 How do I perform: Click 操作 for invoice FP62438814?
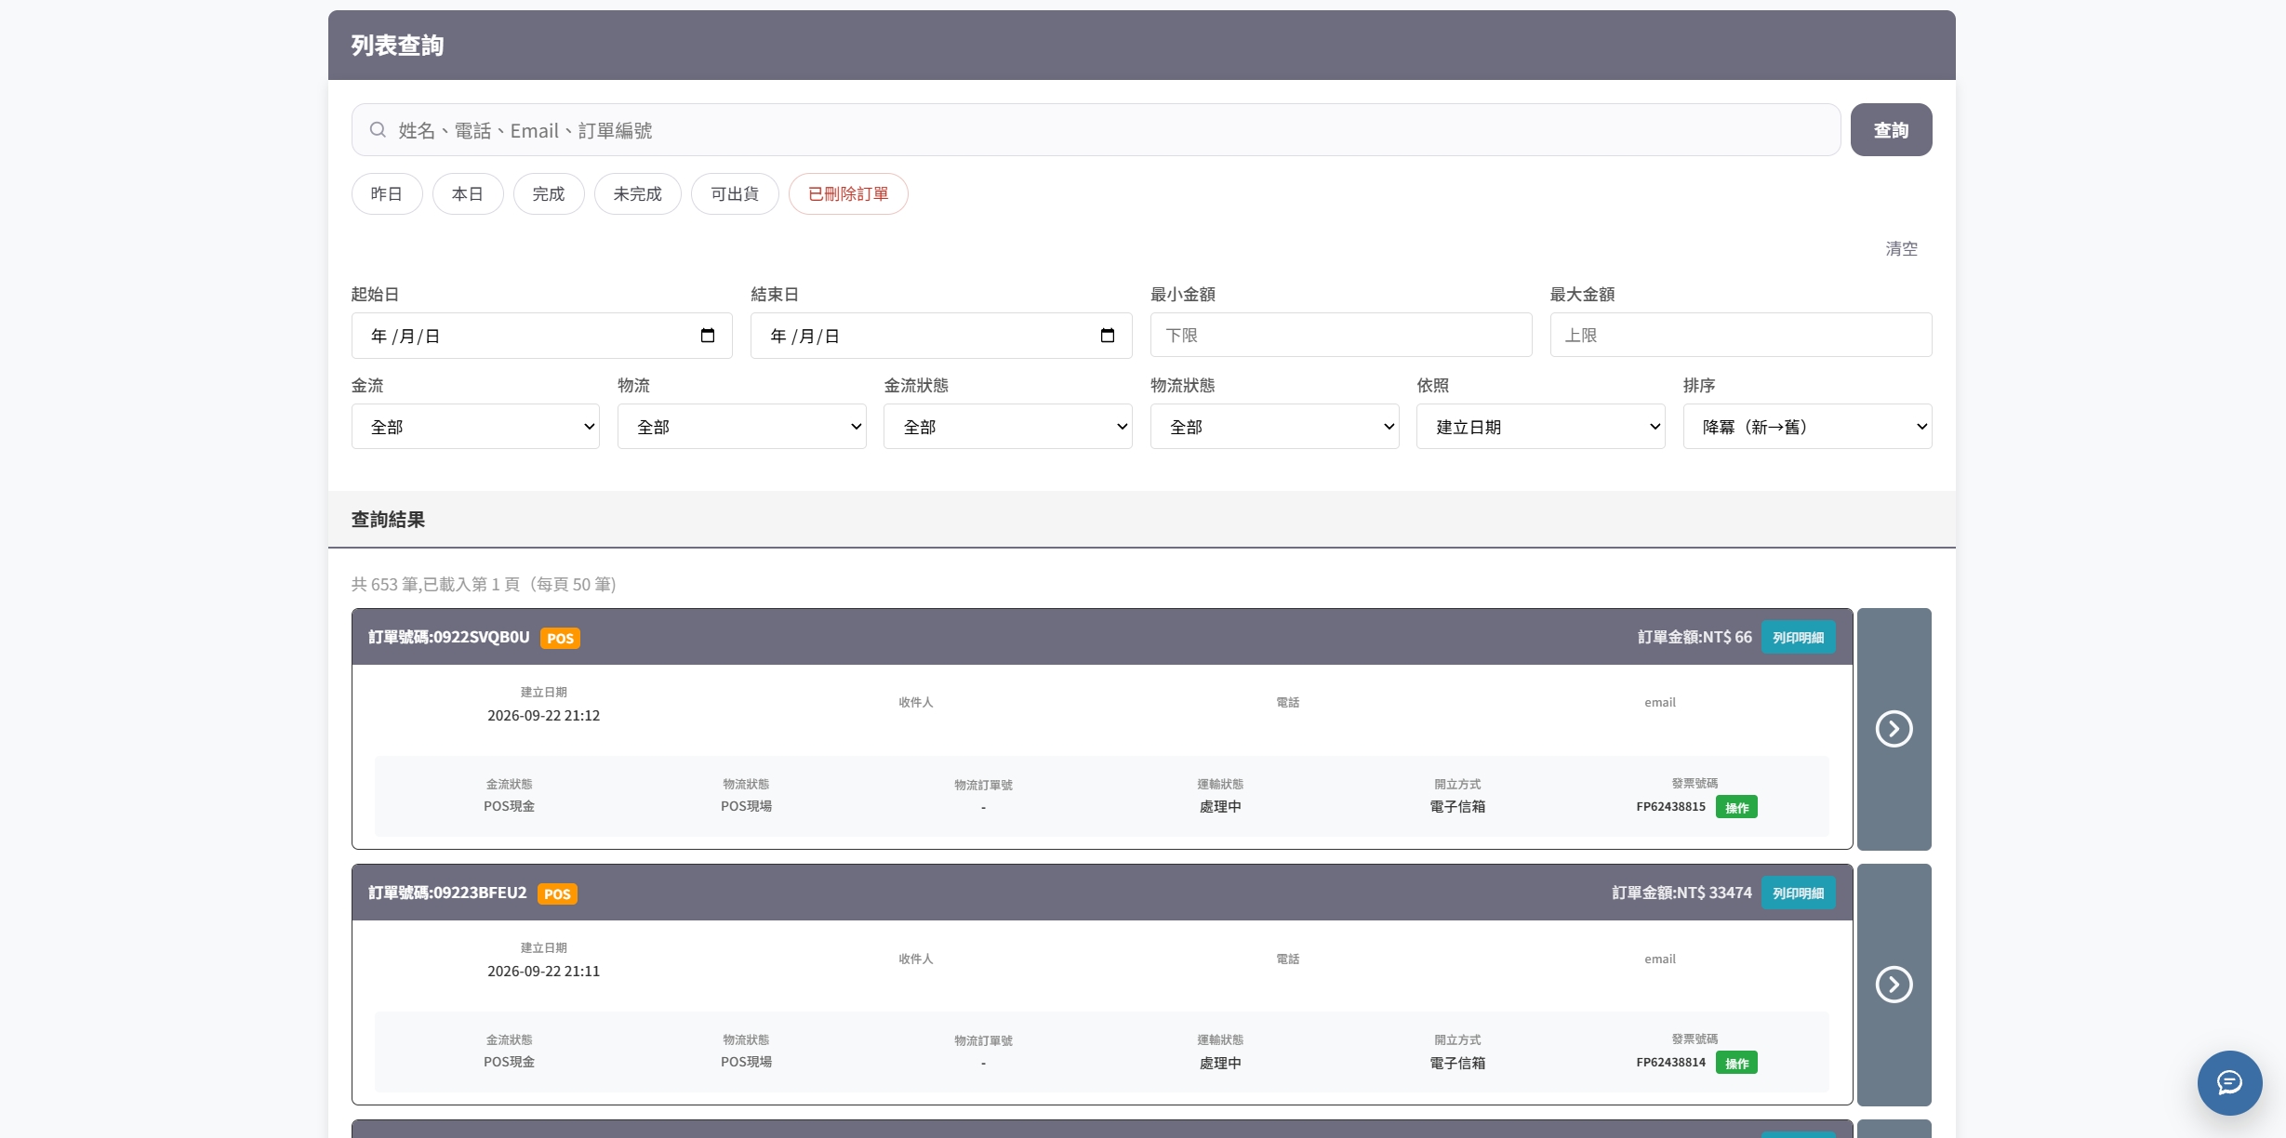pyautogui.click(x=1736, y=1063)
